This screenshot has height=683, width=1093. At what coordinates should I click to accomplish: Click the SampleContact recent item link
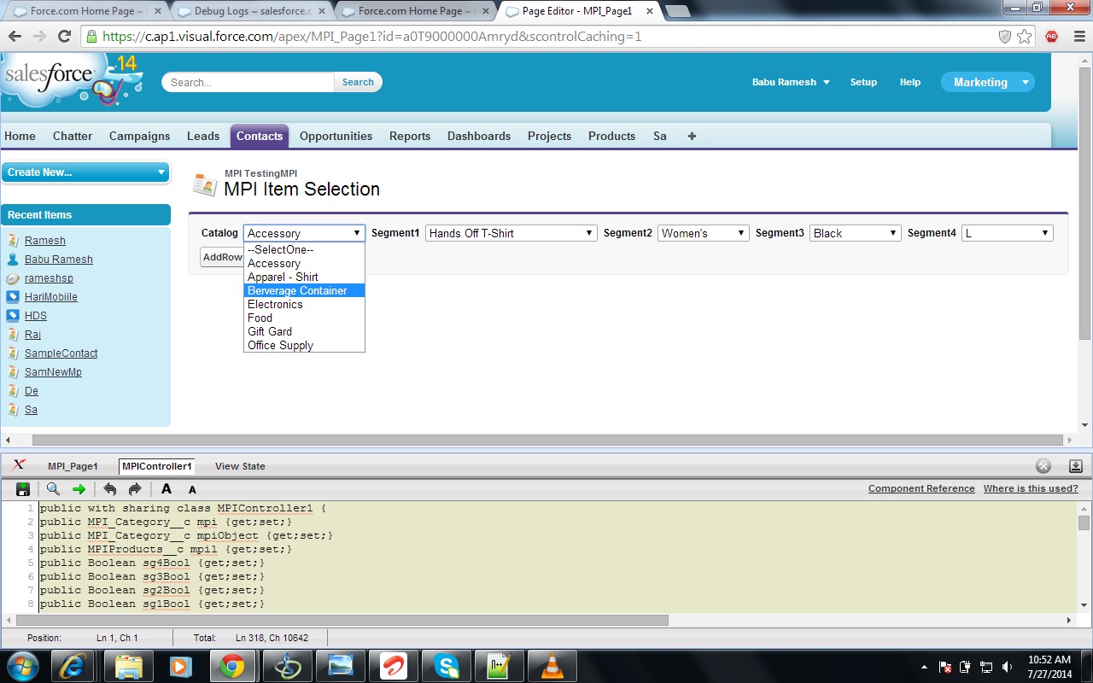pos(61,353)
